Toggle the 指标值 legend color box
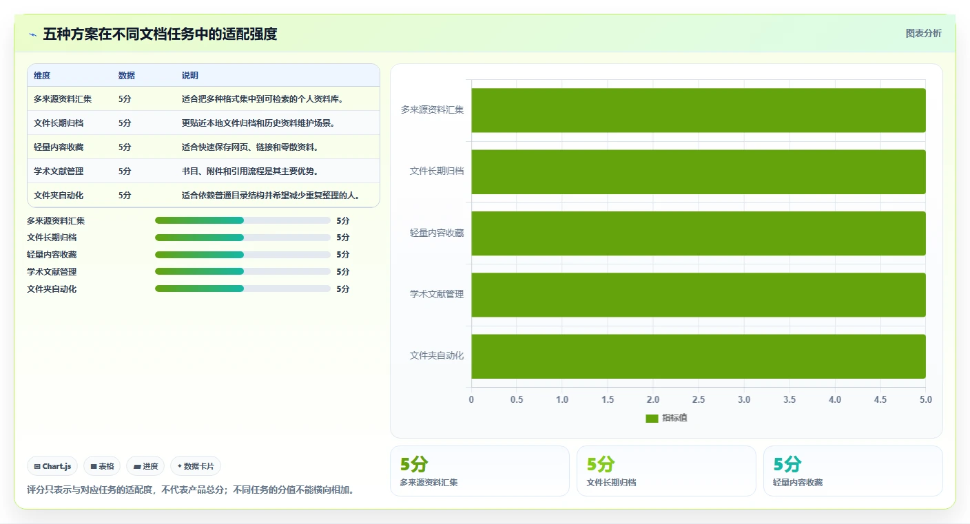The height and width of the screenshot is (524, 970). [652, 418]
